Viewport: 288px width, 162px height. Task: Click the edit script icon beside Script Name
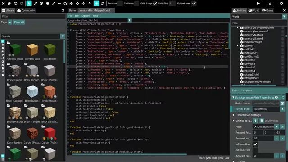283,103
